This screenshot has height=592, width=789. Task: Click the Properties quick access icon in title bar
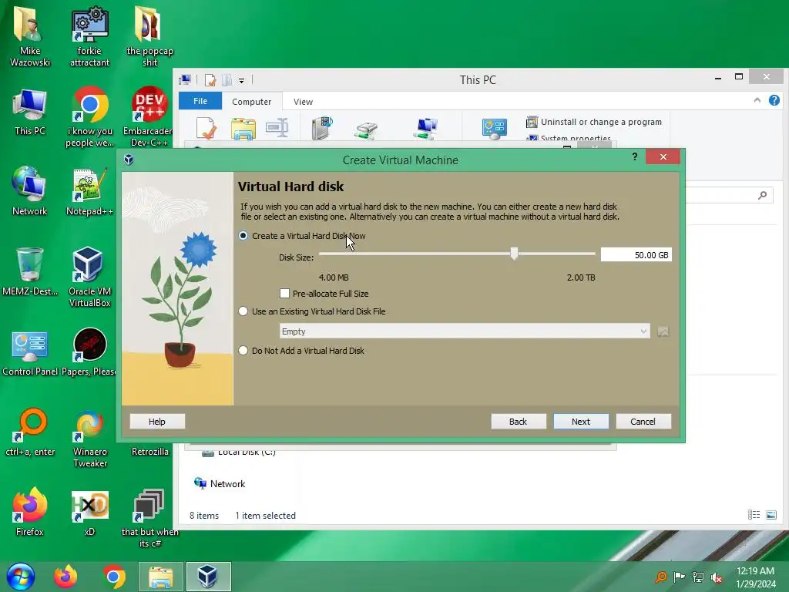210,79
